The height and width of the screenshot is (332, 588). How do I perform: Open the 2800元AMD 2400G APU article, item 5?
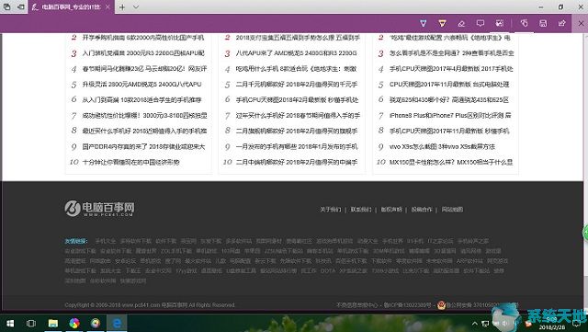tap(141, 85)
